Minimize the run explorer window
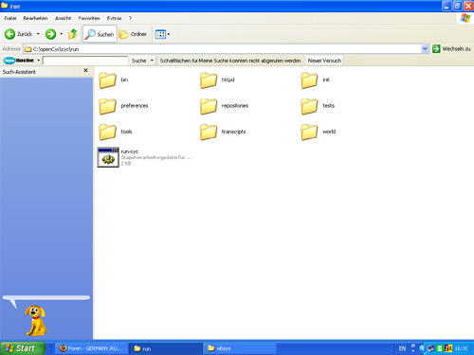 pos(447,6)
